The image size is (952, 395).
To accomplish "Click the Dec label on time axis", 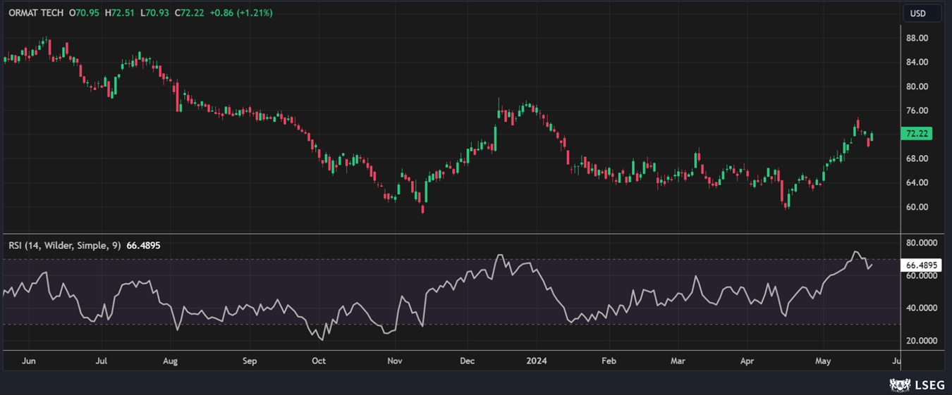I will [467, 361].
